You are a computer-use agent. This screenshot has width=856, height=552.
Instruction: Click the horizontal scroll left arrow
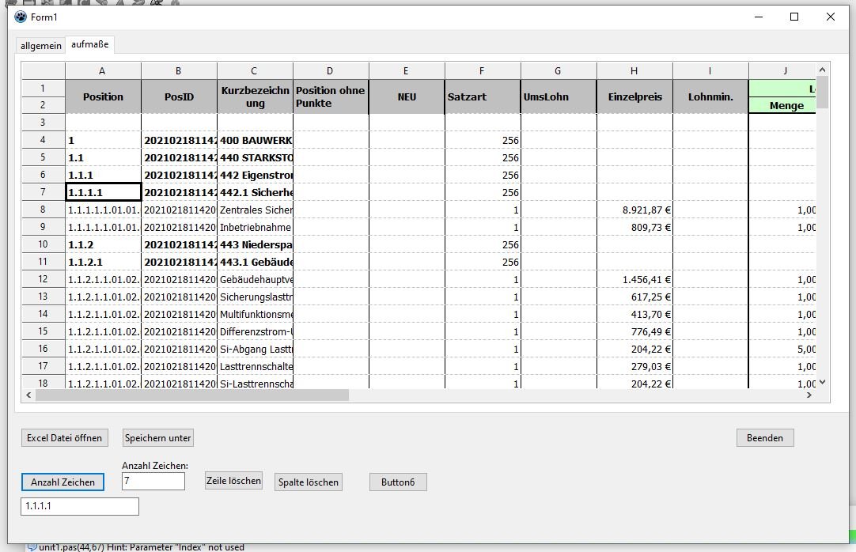(x=28, y=395)
